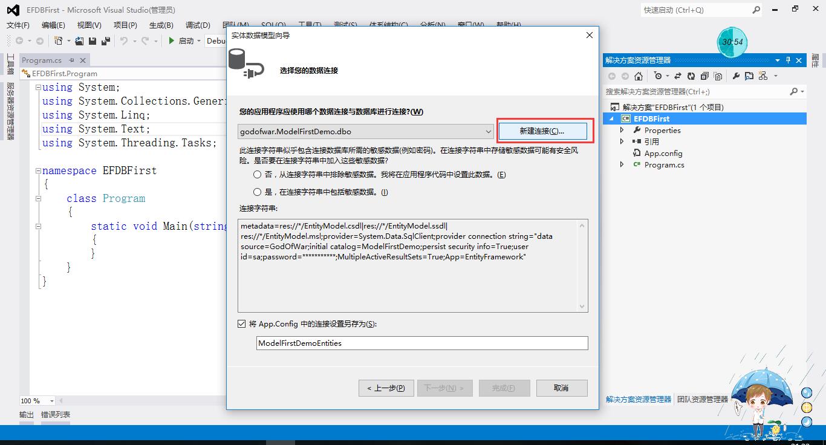
Task: Click the collapse all icon in Solution Explorer
Action: coord(704,76)
